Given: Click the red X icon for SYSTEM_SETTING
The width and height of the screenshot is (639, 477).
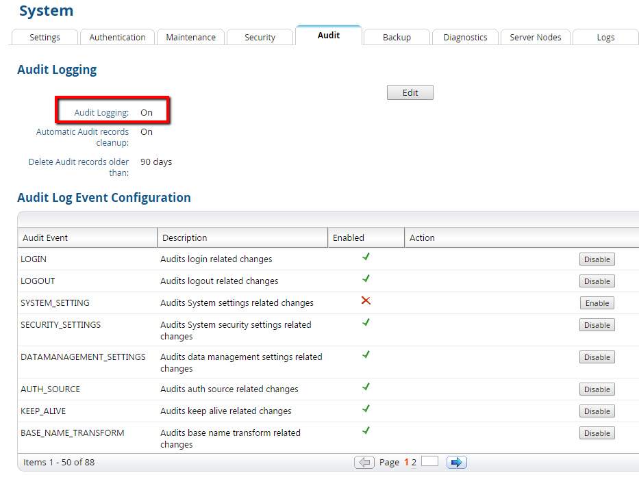Looking at the screenshot, I should (366, 300).
